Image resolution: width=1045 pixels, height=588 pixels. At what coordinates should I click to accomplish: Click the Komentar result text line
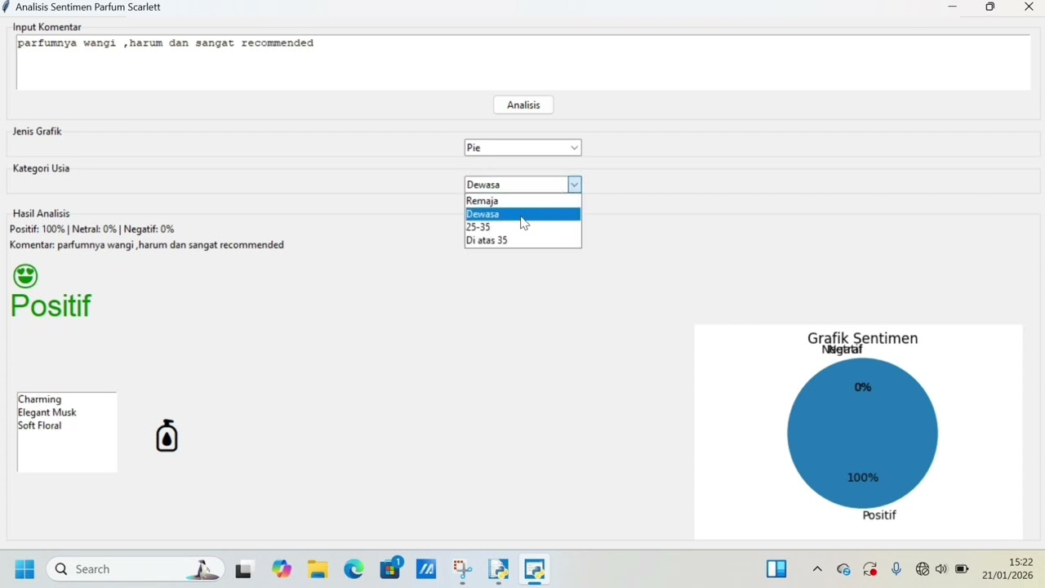pyautogui.click(x=147, y=246)
